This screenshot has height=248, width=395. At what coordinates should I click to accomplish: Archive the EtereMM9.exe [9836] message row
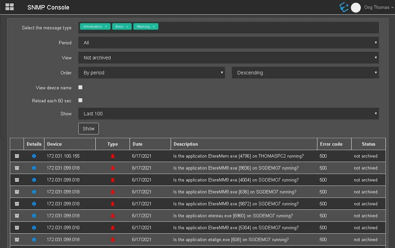(17, 168)
